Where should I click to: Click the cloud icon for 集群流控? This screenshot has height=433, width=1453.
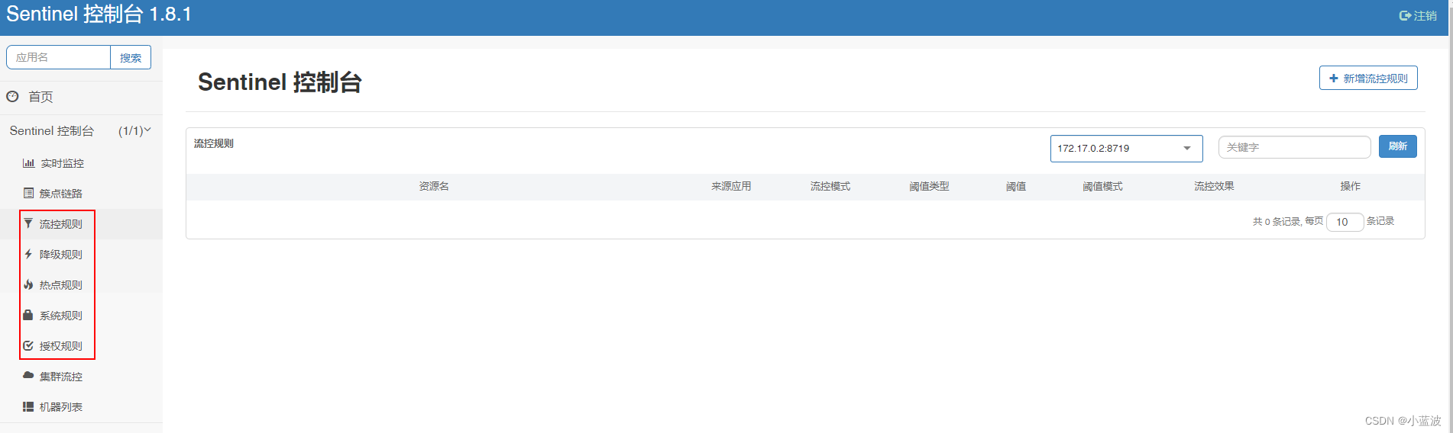pyautogui.click(x=28, y=376)
